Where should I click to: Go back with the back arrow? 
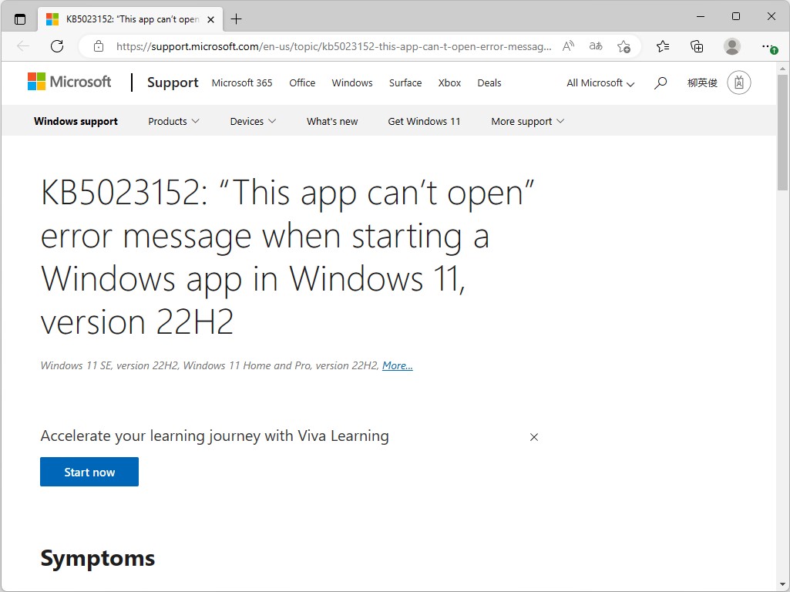(x=23, y=46)
